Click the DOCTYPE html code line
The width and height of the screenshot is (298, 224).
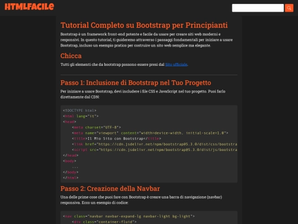(79, 111)
